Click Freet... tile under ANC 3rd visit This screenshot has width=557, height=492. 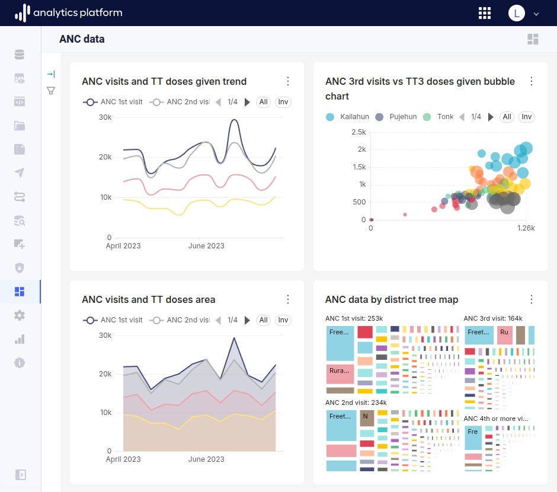(479, 336)
